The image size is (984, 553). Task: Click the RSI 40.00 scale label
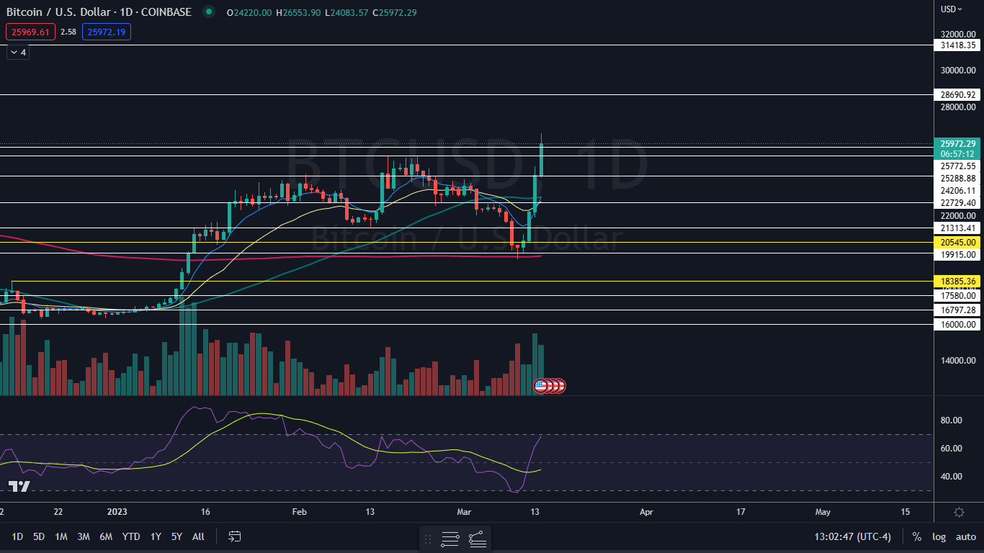point(951,476)
